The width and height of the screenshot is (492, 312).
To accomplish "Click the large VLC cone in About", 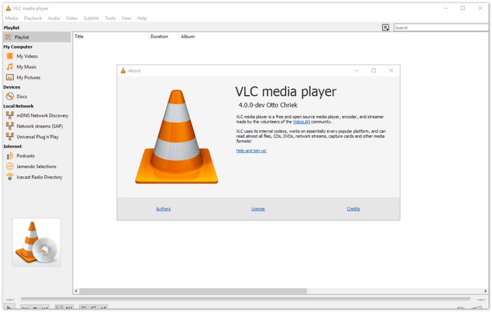I will point(177,136).
